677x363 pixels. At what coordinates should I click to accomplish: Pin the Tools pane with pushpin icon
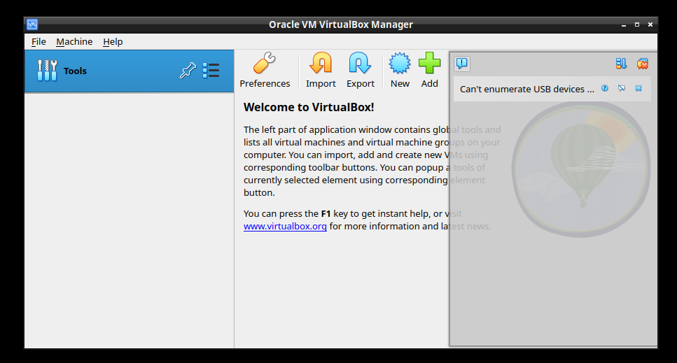pos(188,71)
